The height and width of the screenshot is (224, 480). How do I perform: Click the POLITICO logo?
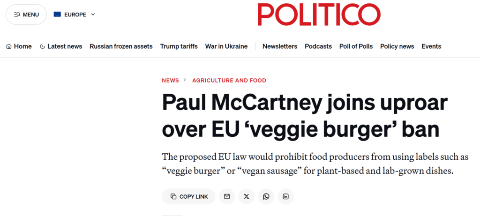319,15
